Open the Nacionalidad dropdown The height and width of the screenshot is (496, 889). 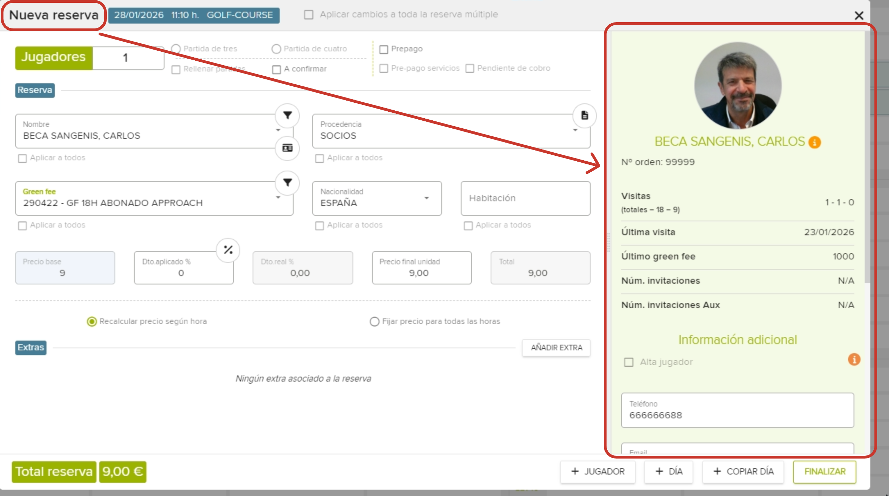(426, 198)
